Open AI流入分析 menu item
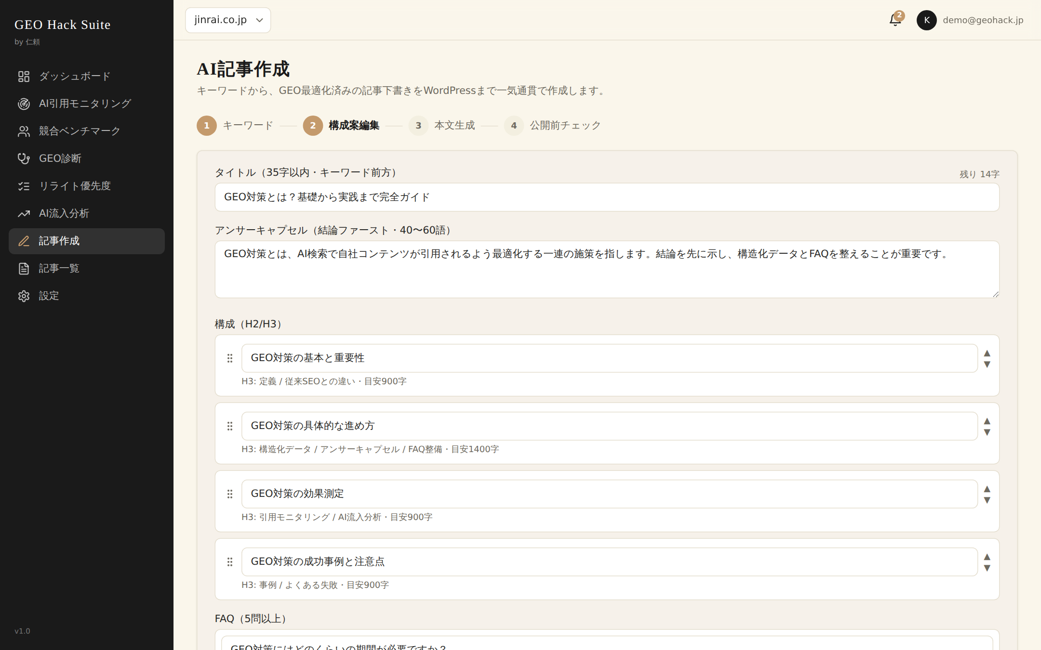The width and height of the screenshot is (1041, 650). (87, 214)
